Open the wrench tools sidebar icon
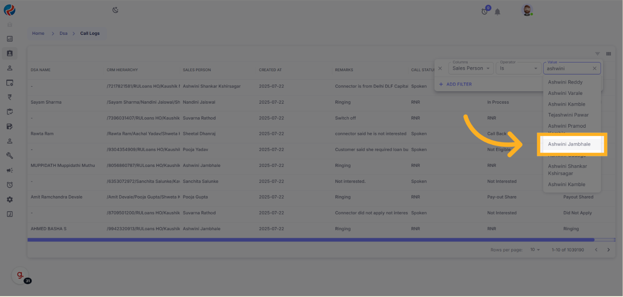The height and width of the screenshot is (297, 623). click(x=10, y=155)
